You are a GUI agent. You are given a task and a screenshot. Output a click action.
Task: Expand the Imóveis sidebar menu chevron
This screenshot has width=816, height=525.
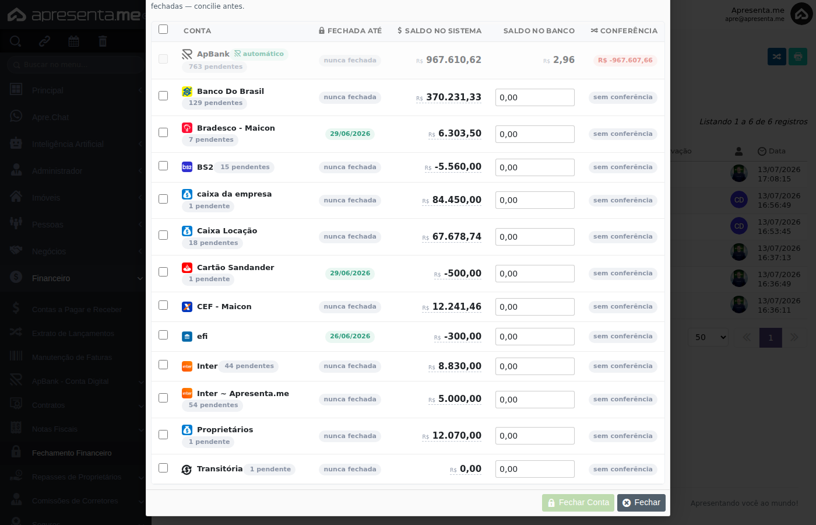140,198
